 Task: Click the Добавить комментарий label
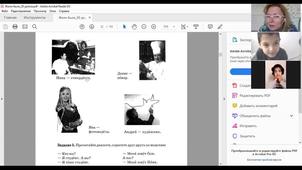[x=259, y=106]
